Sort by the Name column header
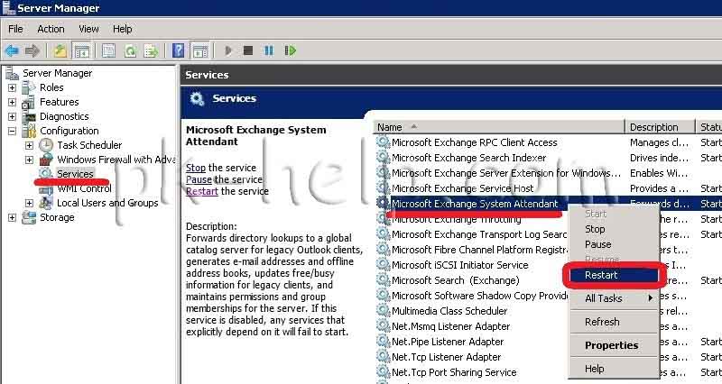The width and height of the screenshot is (722, 384). tap(499, 127)
